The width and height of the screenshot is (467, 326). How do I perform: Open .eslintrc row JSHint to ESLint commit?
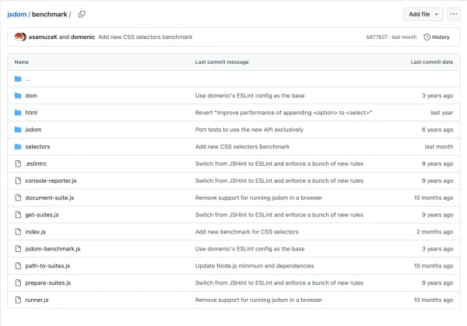click(x=279, y=163)
